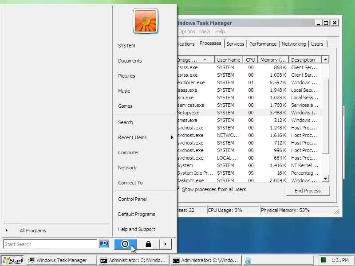Click the power button in Start menu

tap(126, 244)
